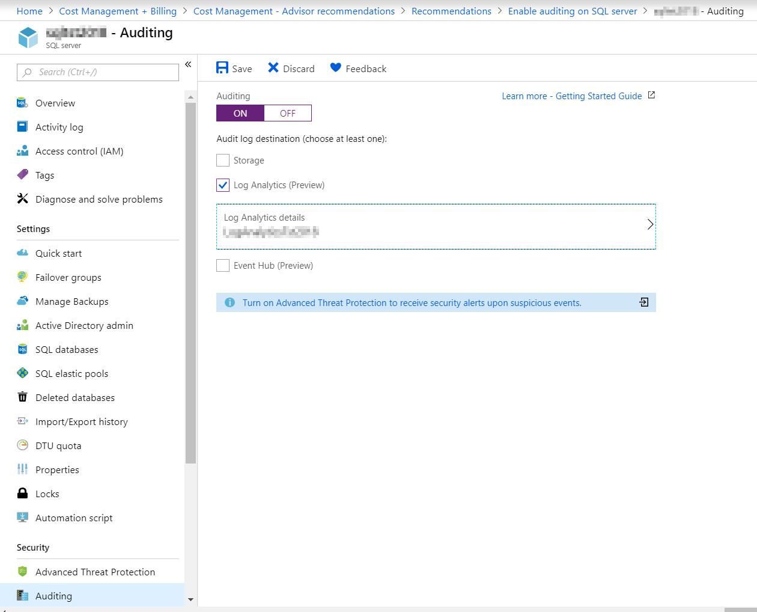
Task: Open Learn more - Getting Started Guide link
Action: [572, 96]
